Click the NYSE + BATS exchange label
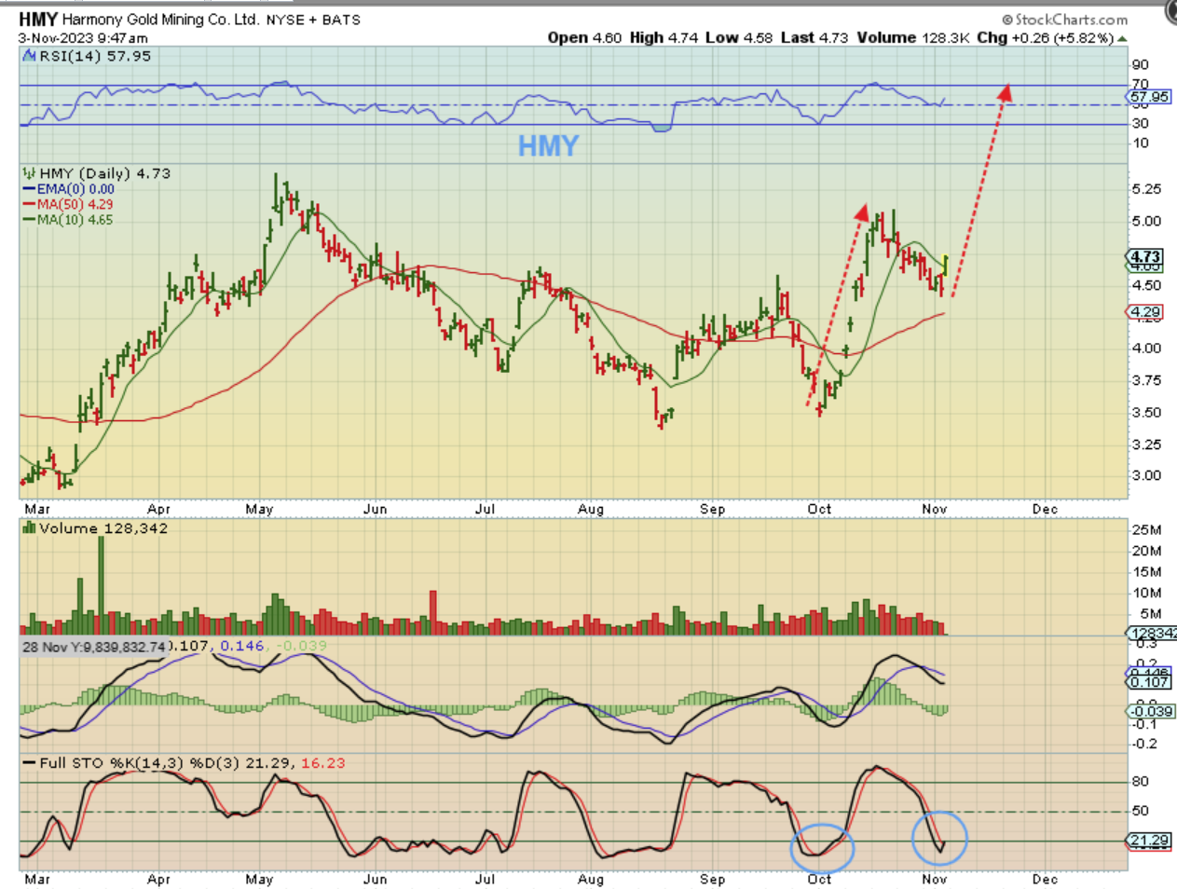The image size is (1177, 889). point(313,20)
